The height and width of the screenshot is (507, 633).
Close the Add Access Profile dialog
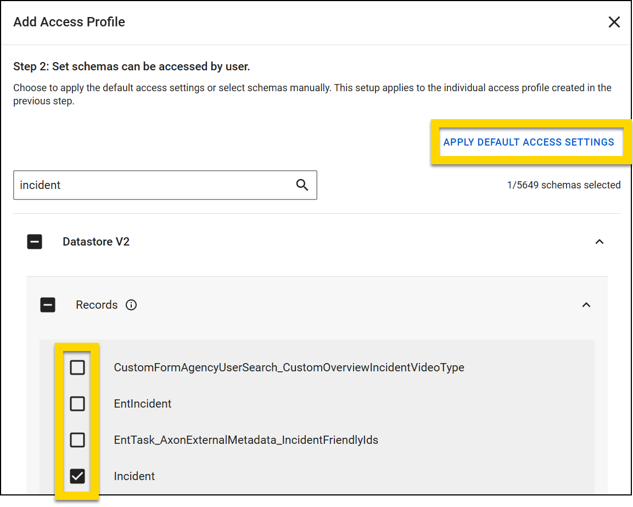point(614,22)
